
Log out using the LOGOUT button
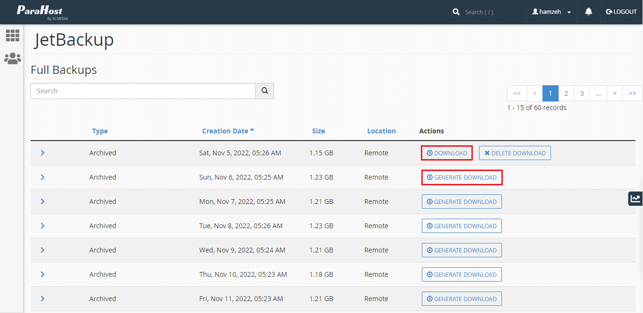621,12
